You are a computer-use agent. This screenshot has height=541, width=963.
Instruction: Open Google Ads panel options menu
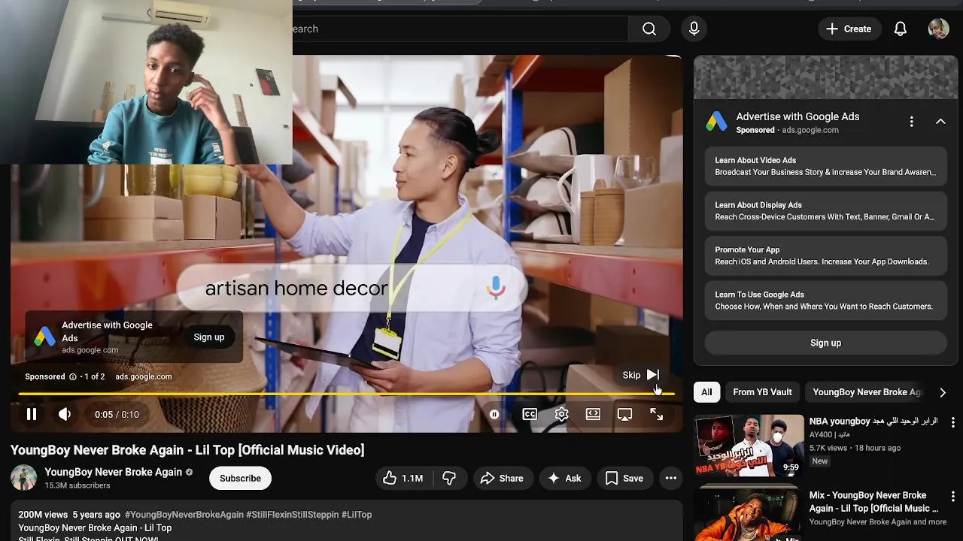click(911, 122)
